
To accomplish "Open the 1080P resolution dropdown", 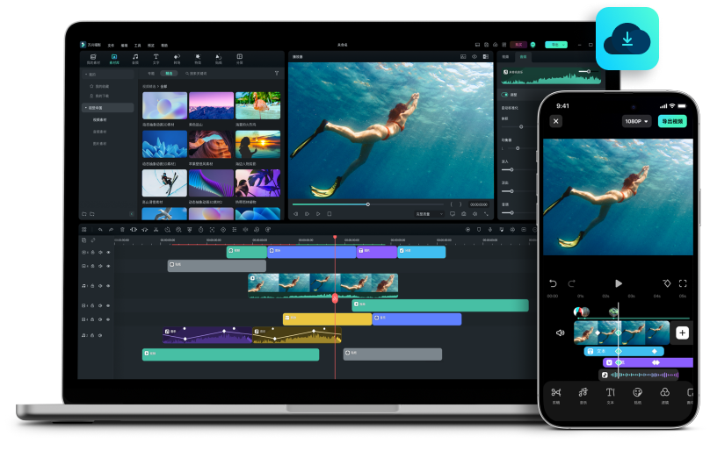I will pos(635,121).
